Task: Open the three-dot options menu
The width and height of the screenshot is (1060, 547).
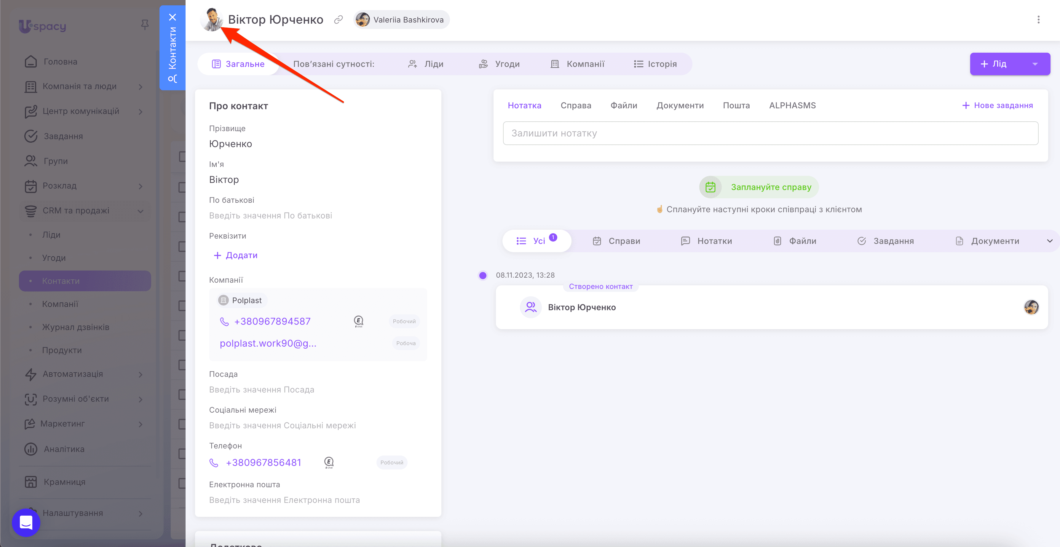Action: click(1038, 20)
